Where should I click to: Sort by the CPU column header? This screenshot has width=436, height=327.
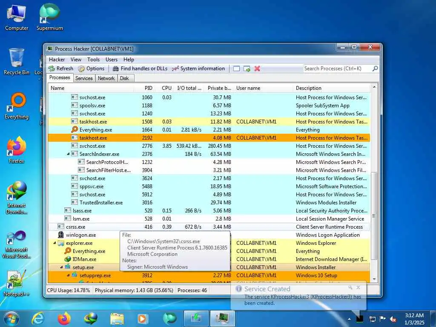[166, 88]
